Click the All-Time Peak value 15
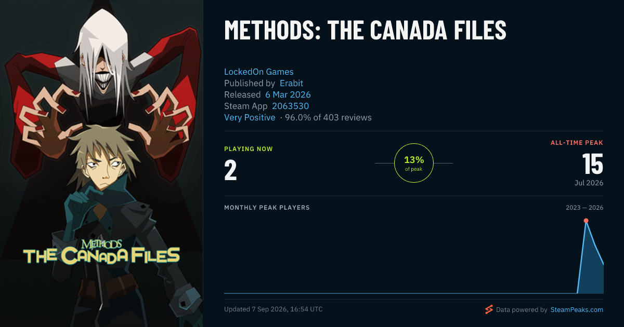This screenshot has height=327, width=624. (592, 164)
